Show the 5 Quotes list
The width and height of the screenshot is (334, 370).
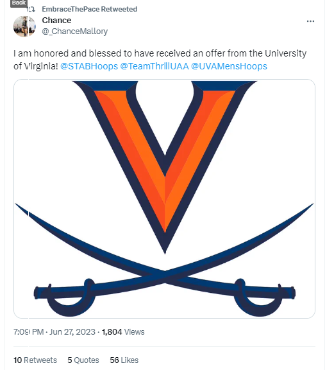83,360
